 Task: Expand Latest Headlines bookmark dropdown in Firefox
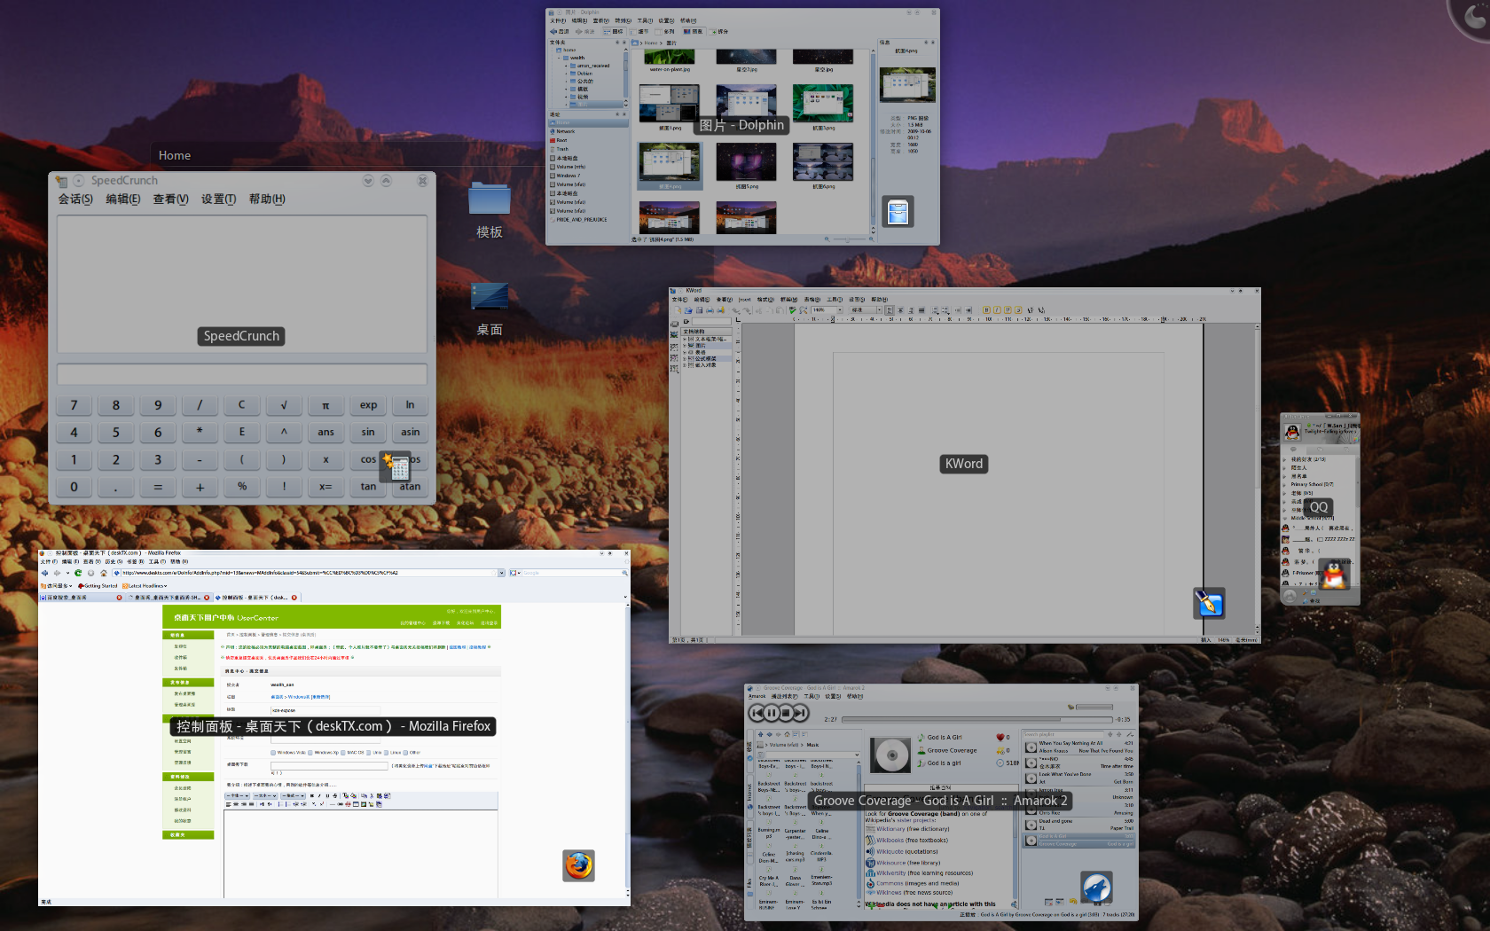[x=145, y=586]
